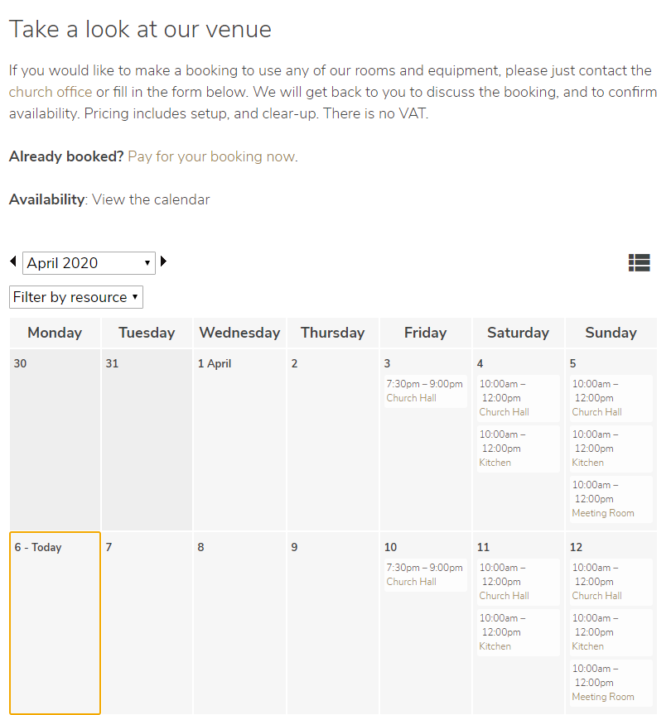
Task: Select the 1 April day cell
Action: coord(239,439)
